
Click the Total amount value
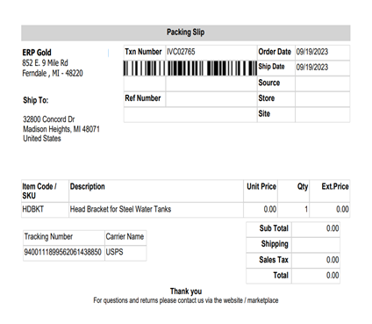coord(333,276)
